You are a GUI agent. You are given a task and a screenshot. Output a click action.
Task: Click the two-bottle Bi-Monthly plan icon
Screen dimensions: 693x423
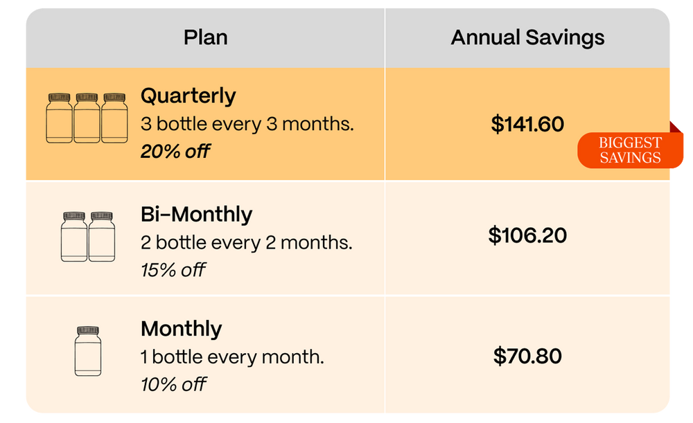tap(88, 237)
